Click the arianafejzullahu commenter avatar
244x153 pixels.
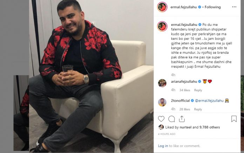(162, 83)
